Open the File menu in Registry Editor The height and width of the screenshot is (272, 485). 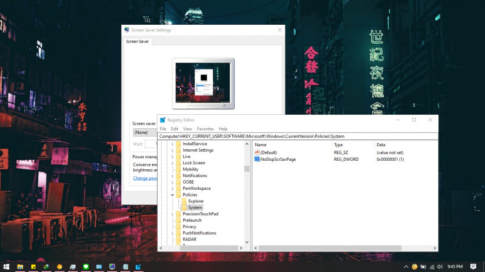pyautogui.click(x=163, y=129)
